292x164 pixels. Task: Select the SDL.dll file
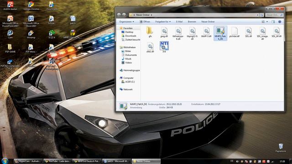point(248,32)
